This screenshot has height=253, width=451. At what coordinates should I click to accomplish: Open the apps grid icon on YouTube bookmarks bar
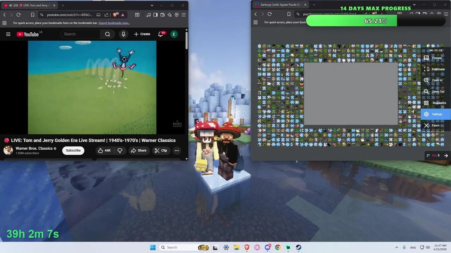pyautogui.click(x=4, y=23)
